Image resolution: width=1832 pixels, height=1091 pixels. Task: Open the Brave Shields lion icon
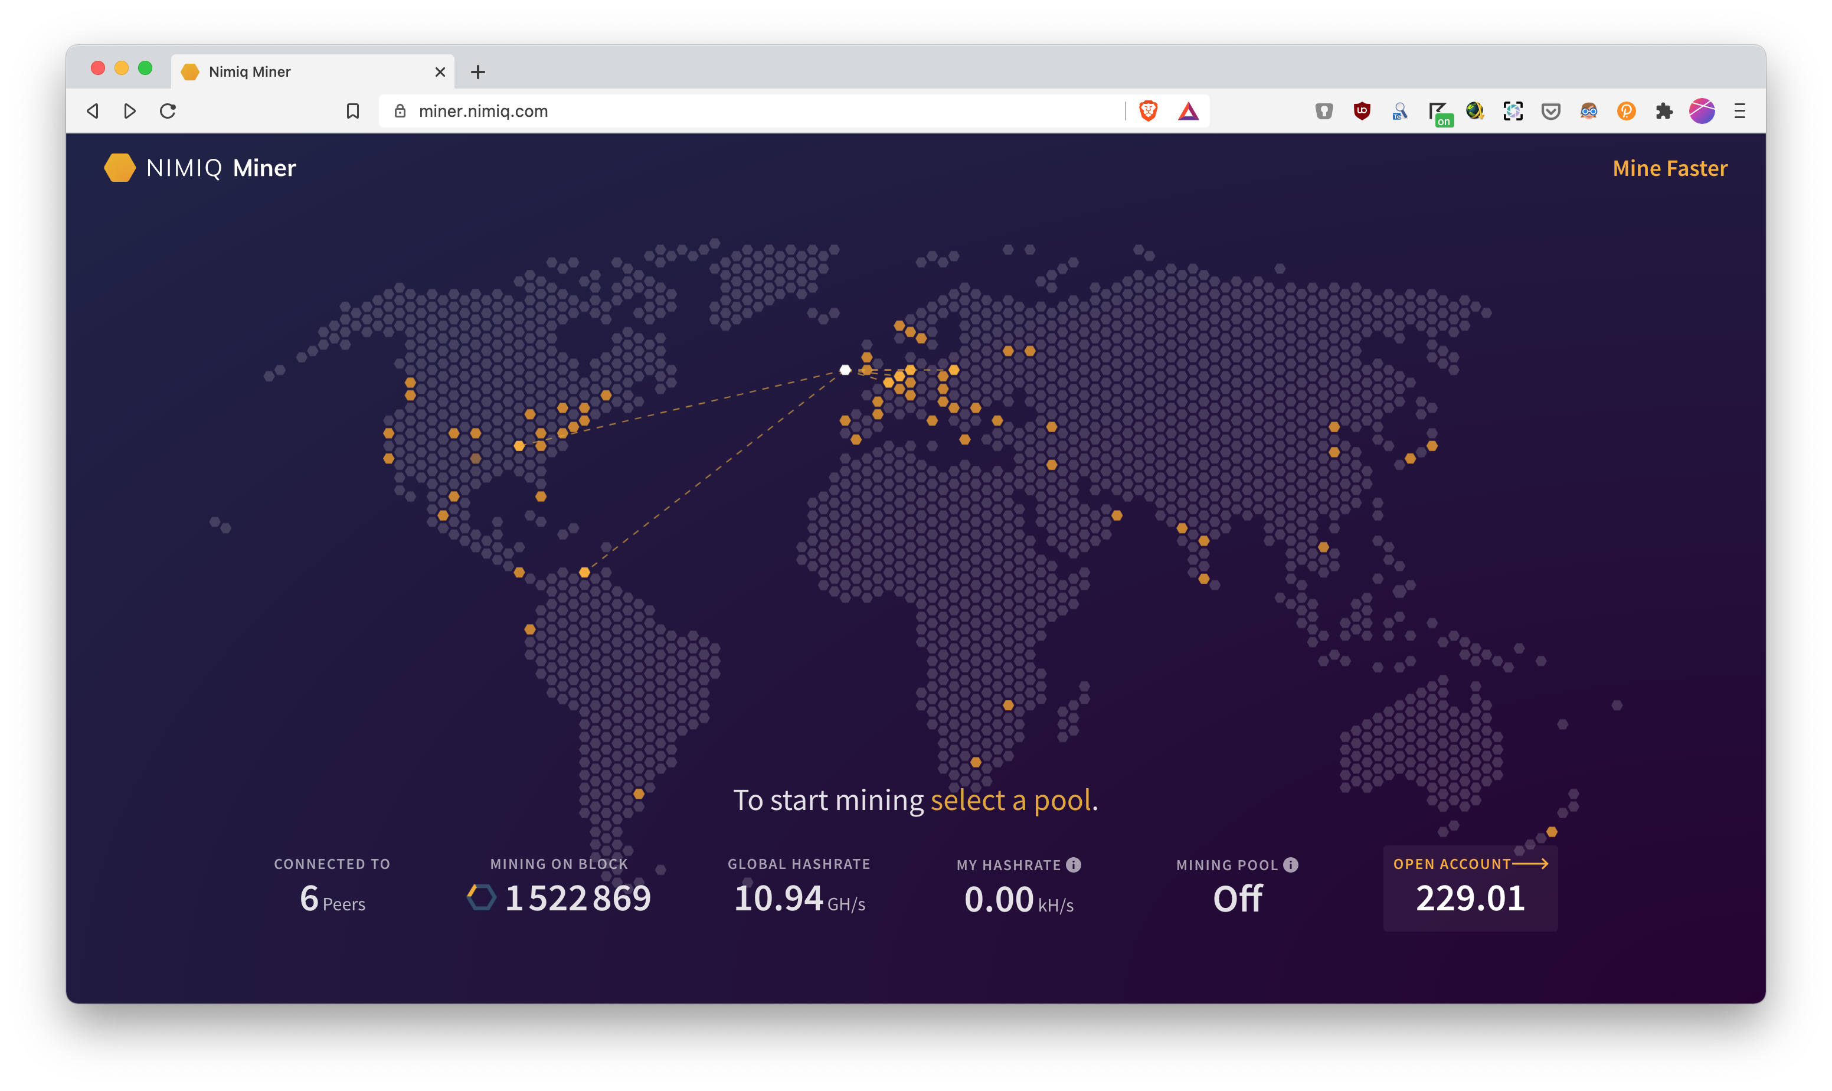pos(1148,111)
